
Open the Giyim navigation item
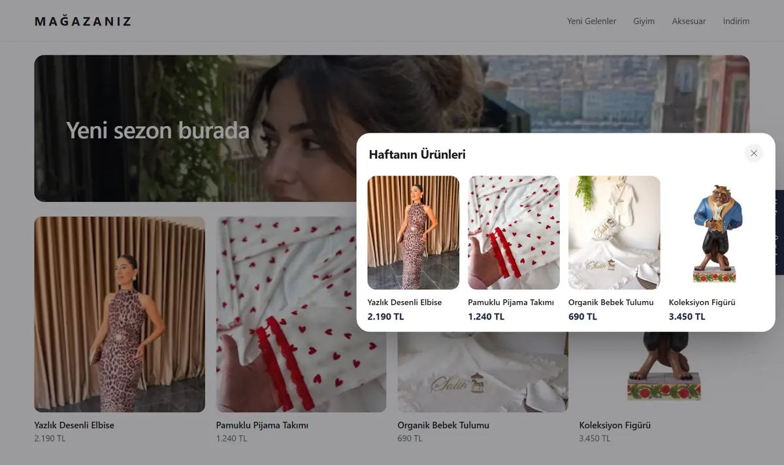click(x=644, y=21)
